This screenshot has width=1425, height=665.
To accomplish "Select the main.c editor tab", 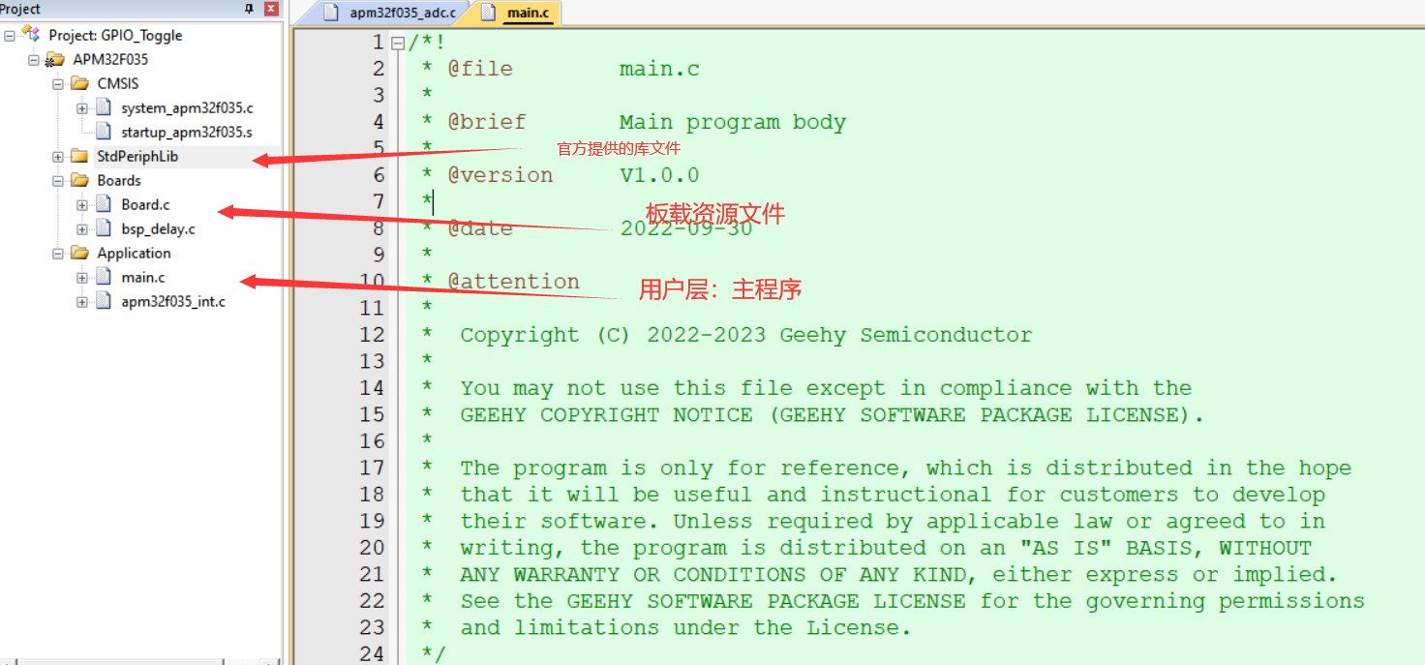I will 529,13.
